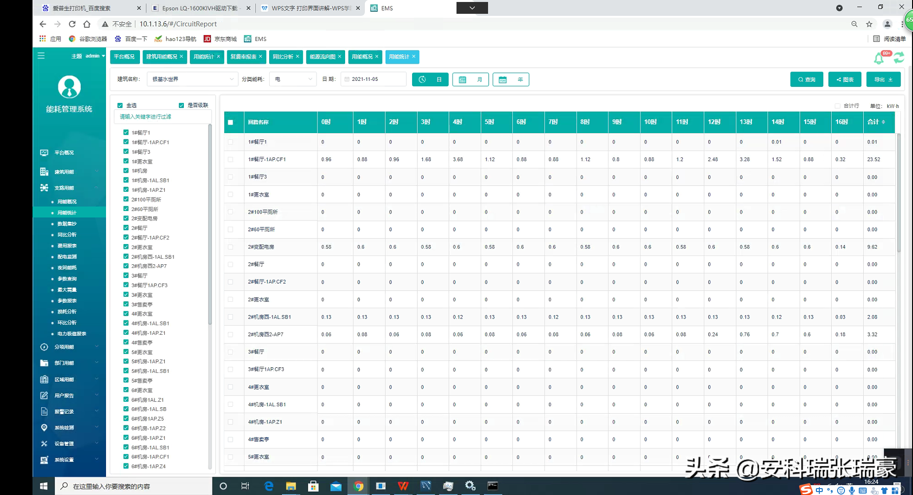
Task: Focus the 请输入关键字进行过滤 filter field
Action: point(163,117)
